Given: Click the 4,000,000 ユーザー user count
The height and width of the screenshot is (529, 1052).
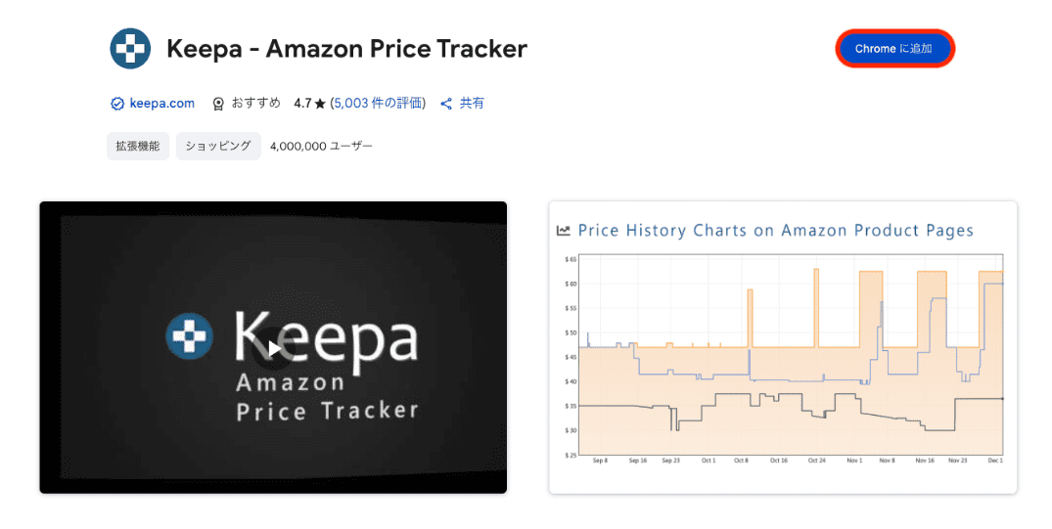Looking at the screenshot, I should click(321, 147).
